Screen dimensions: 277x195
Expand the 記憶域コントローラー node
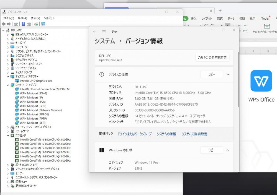click(8, 186)
